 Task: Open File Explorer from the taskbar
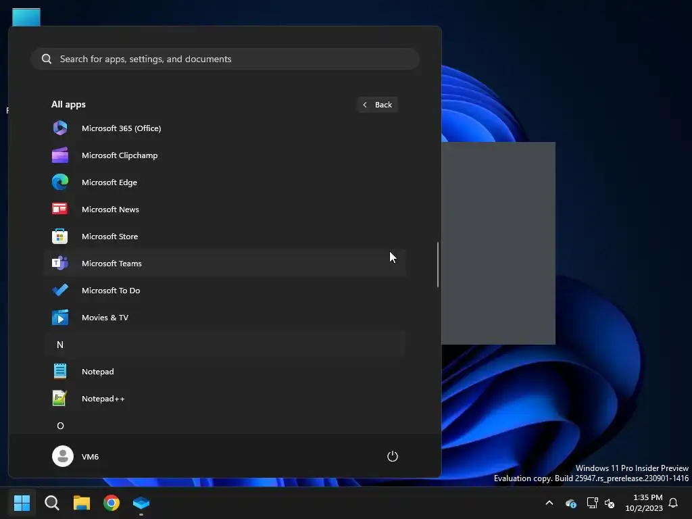click(x=82, y=503)
